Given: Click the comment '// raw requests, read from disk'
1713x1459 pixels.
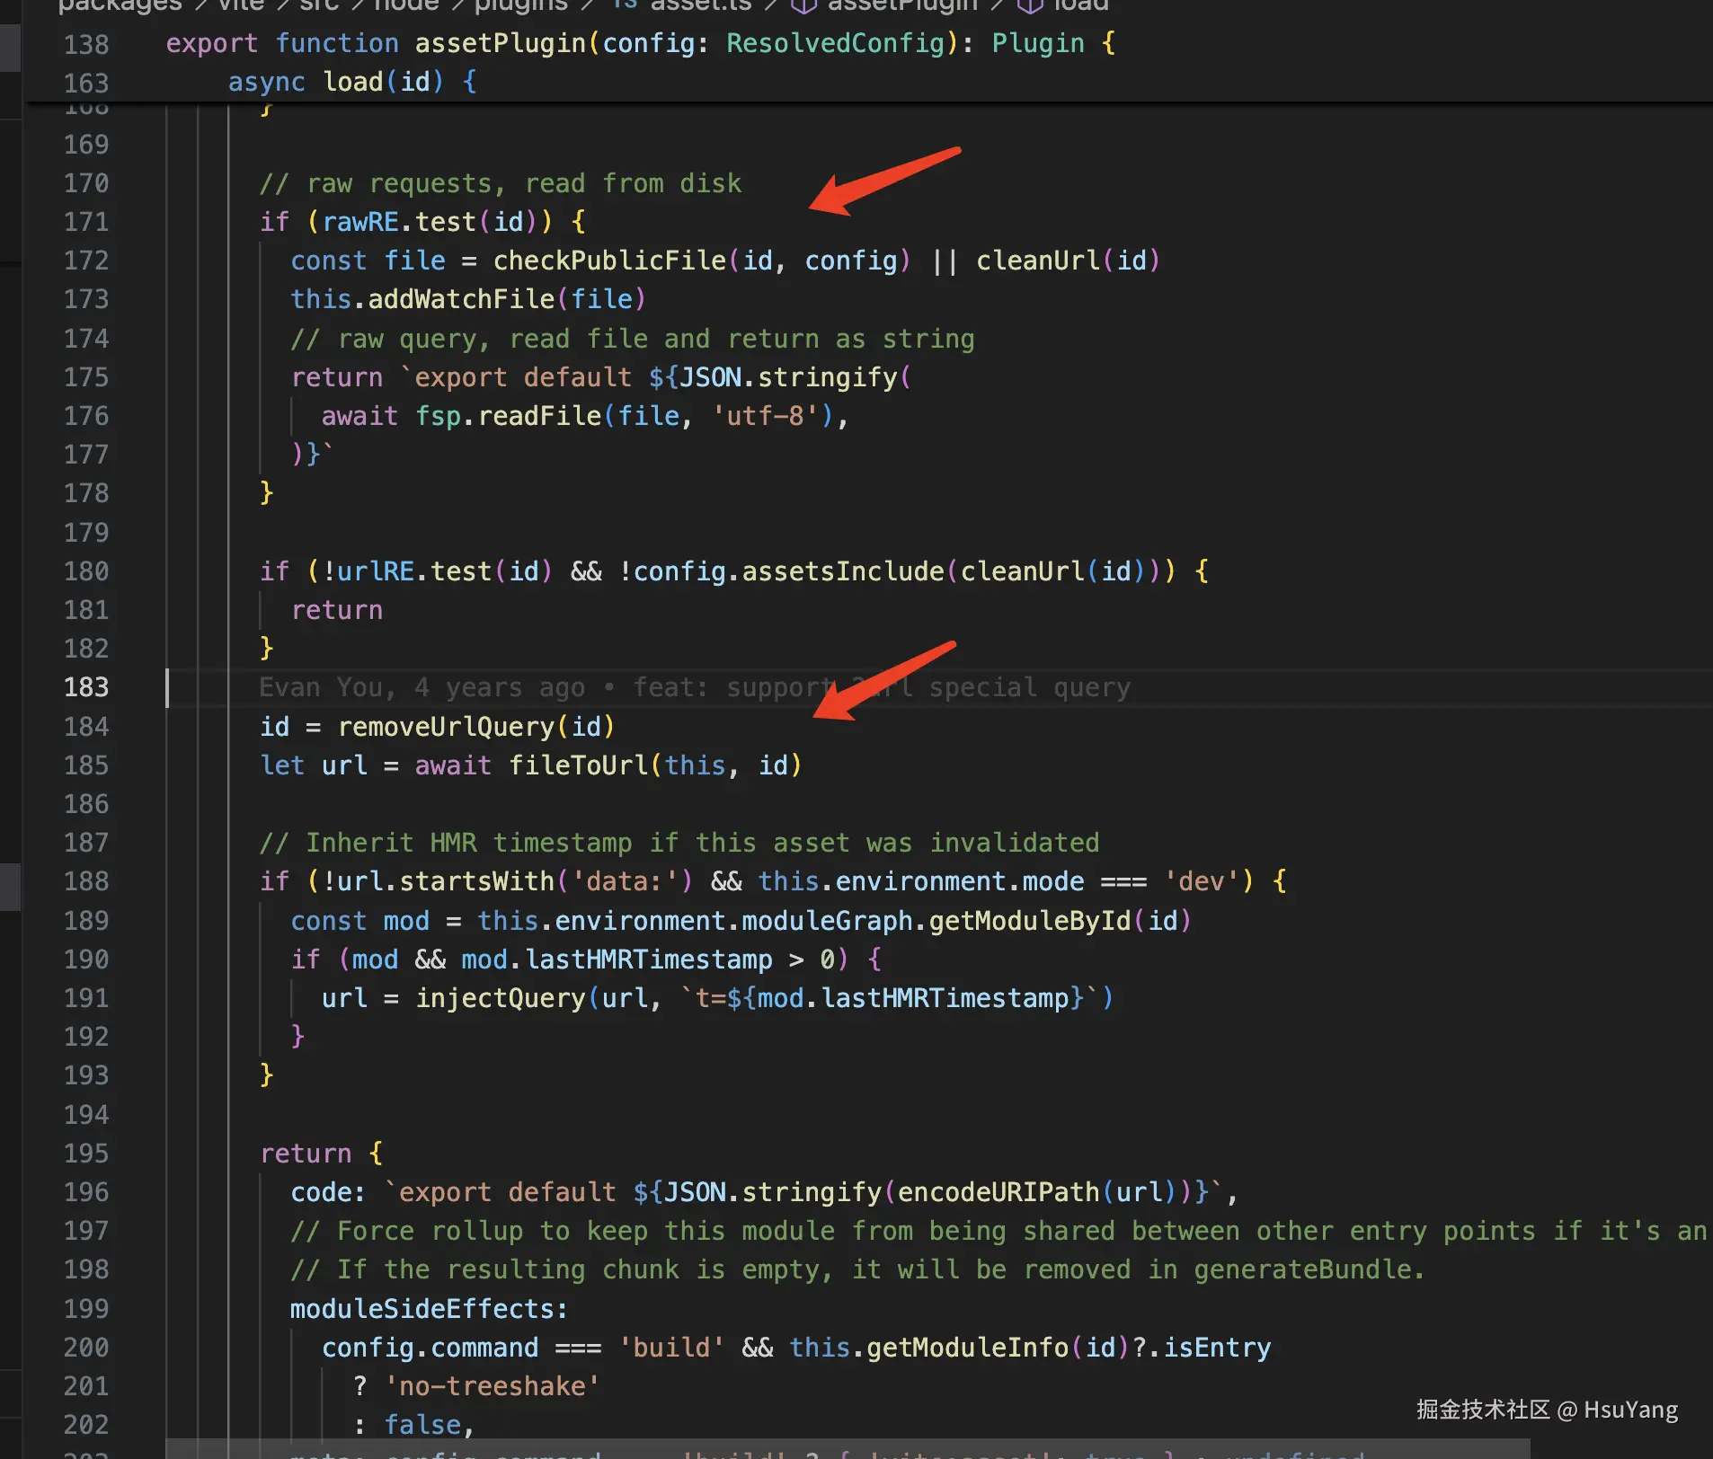Looking at the screenshot, I should [x=501, y=183].
